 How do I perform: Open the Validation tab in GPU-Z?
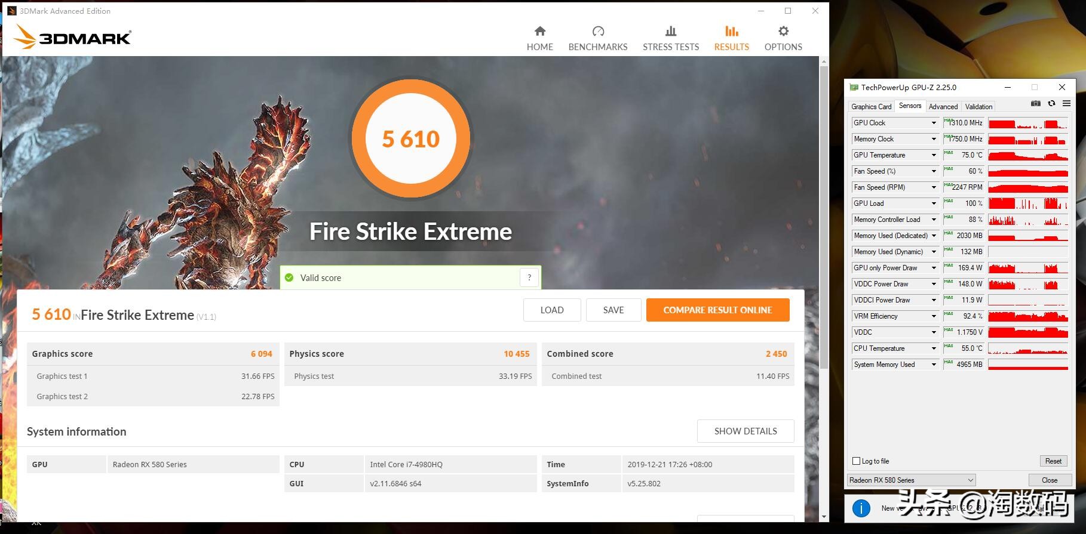pos(978,106)
